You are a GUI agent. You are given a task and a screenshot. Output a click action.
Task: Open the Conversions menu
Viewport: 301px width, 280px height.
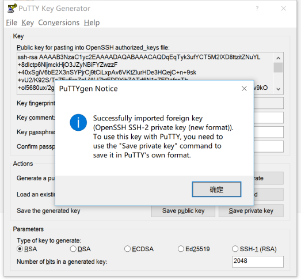[x=59, y=22]
